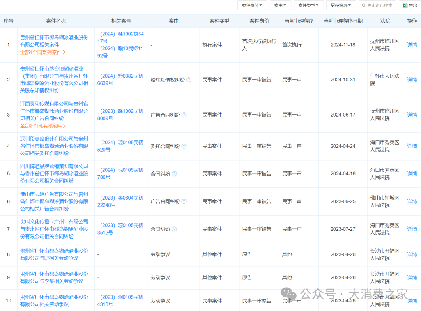Image resolution: width=421 pixels, height=311 pixels.
Task: Click the 案件名称 column header
Action: pos(56,21)
